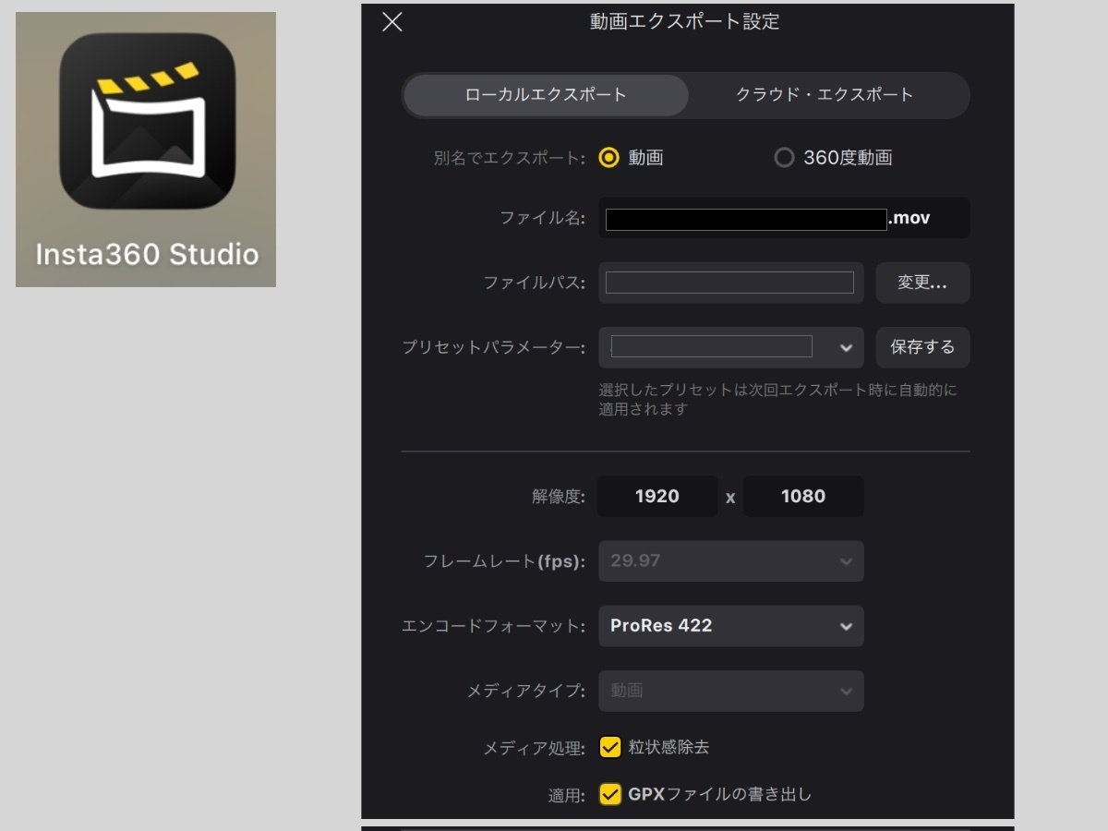Open the フレームレート(fps) dropdown
This screenshot has width=1108, height=831.
click(x=730, y=560)
